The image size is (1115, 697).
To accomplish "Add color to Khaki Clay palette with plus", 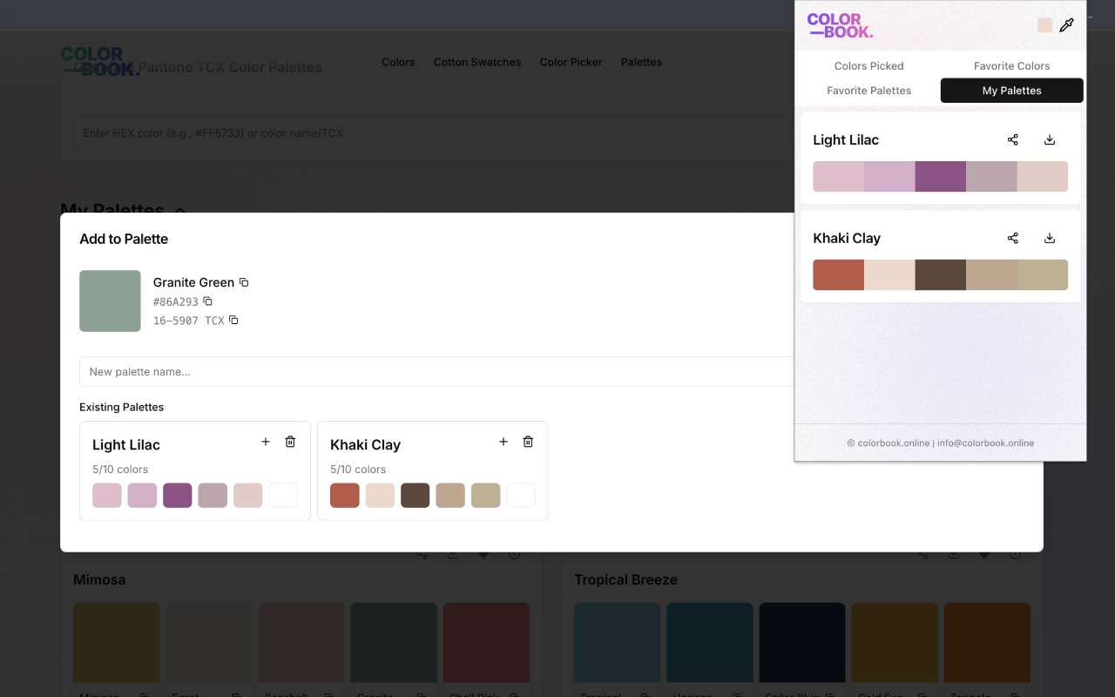I will [x=503, y=442].
